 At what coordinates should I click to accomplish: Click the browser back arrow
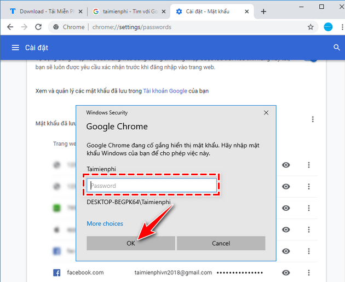tap(10, 27)
